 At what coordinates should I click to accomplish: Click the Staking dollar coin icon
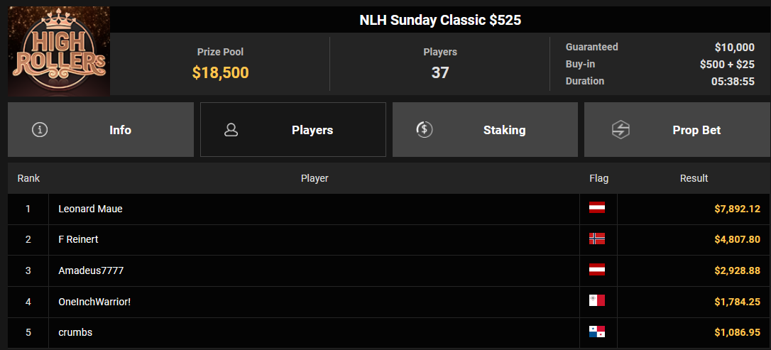(425, 130)
